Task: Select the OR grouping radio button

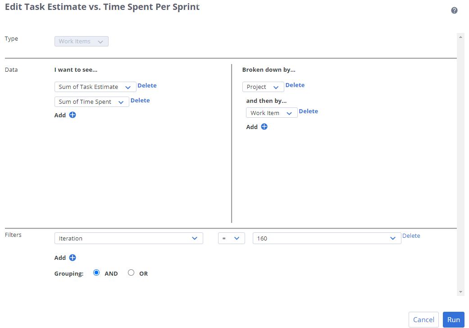Action: [x=131, y=273]
